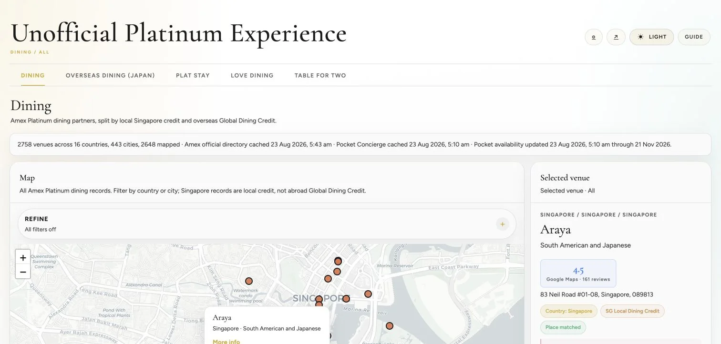Open the GUIDE button

(x=694, y=37)
